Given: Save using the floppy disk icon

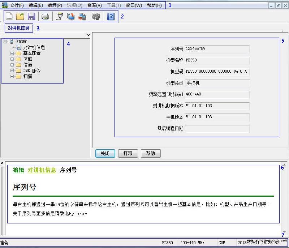Looking at the screenshot, I should (x=31, y=16).
